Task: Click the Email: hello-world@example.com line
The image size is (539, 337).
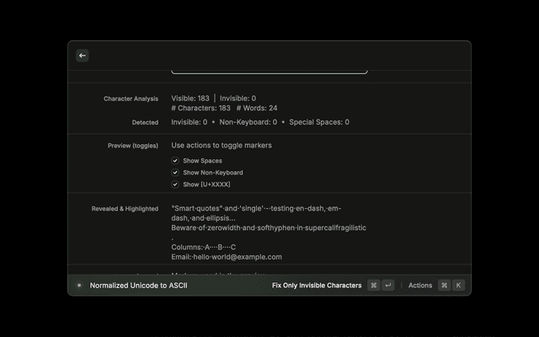Action: point(227,257)
